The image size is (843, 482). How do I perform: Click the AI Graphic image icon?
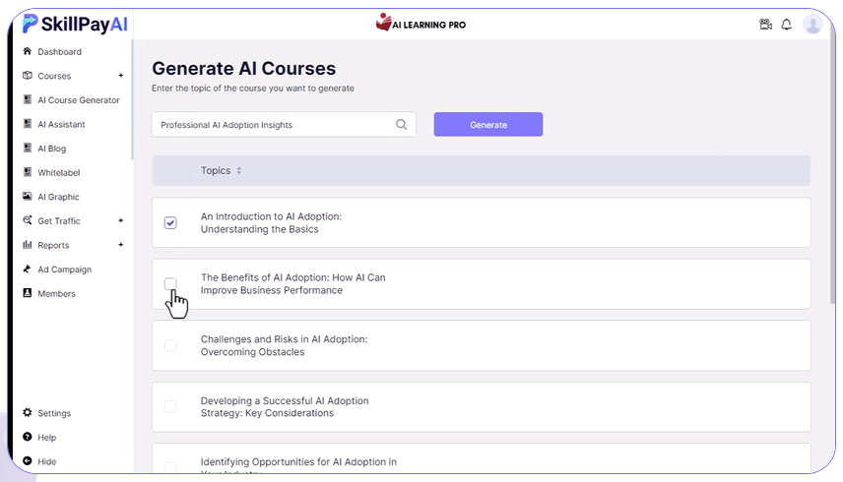28,197
